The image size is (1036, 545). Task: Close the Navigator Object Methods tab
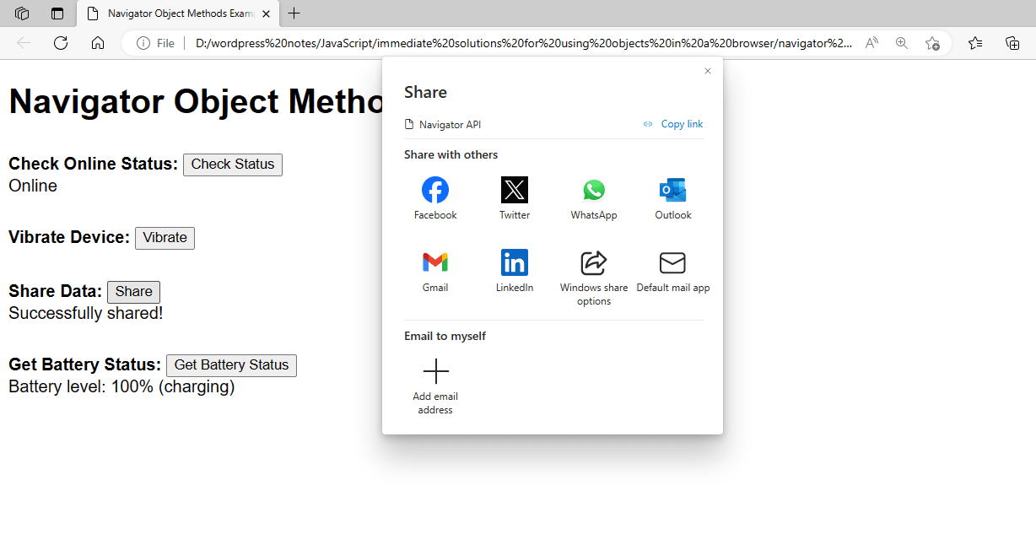tap(267, 13)
